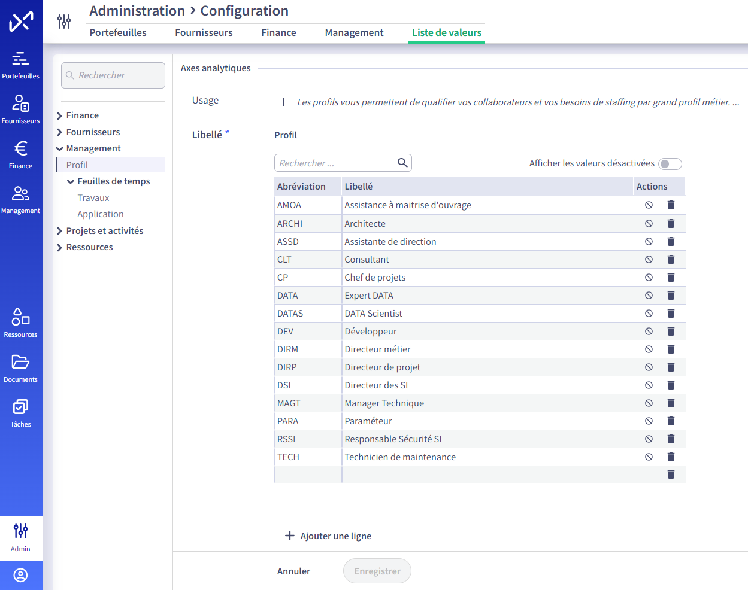
Task: Delete the empty last row
Action: [x=671, y=475]
